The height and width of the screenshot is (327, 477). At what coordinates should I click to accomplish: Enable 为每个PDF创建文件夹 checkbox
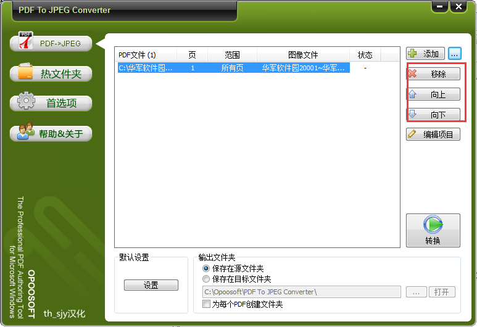point(206,304)
